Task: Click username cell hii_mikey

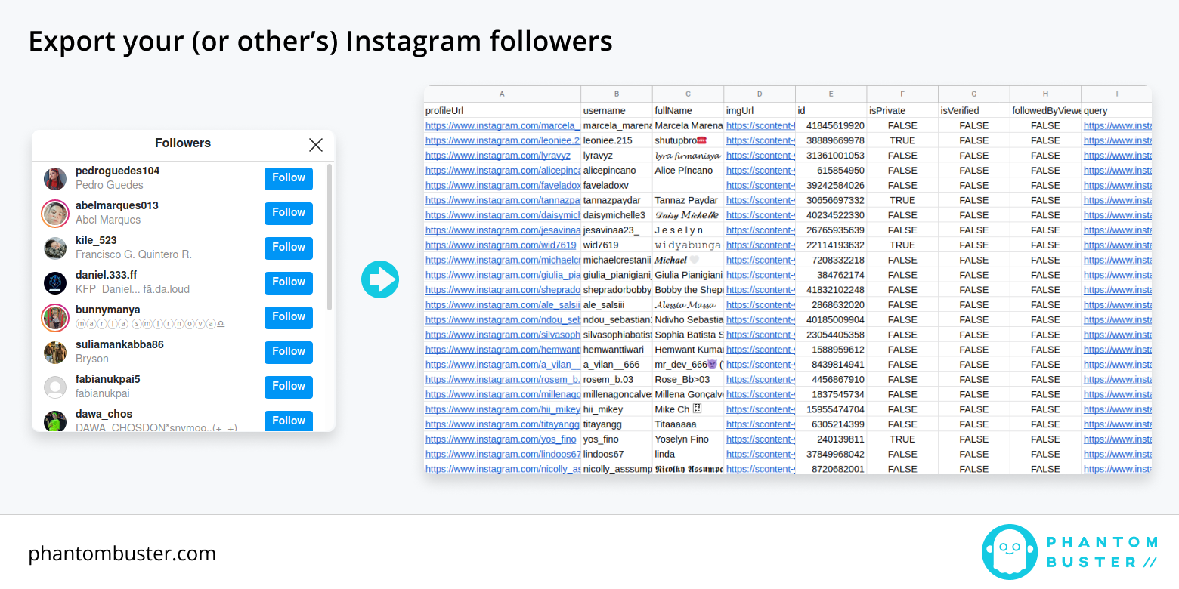Action: click(x=617, y=409)
